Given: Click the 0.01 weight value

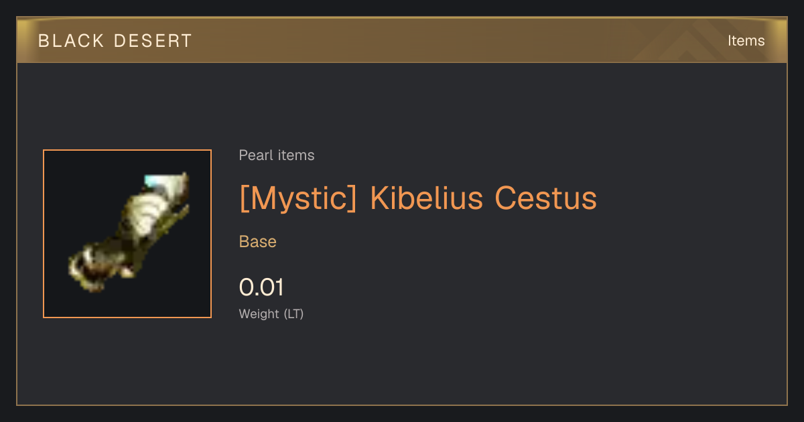Looking at the screenshot, I should 261,287.
